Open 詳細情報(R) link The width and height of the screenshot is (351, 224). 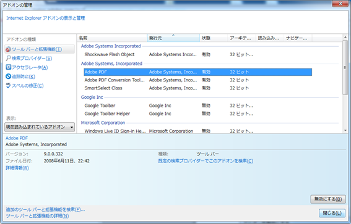point(17,168)
